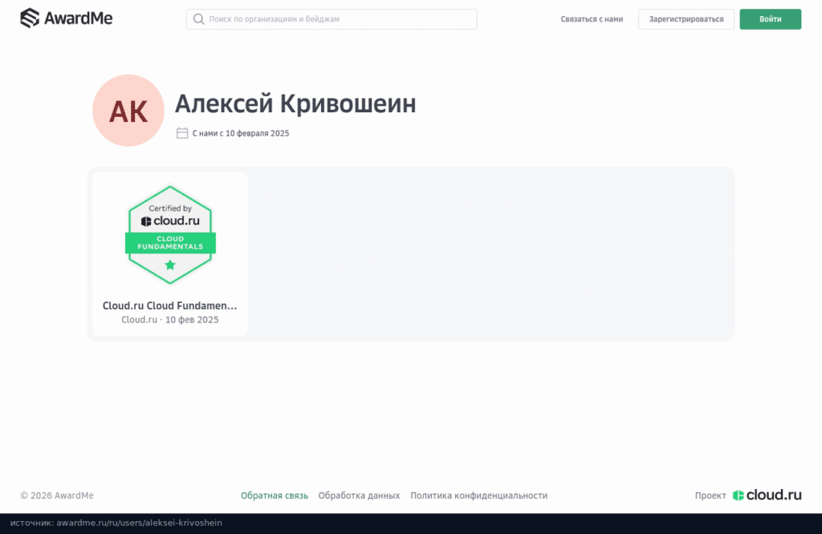
Task: Click the AK profile avatar
Action: click(x=128, y=111)
